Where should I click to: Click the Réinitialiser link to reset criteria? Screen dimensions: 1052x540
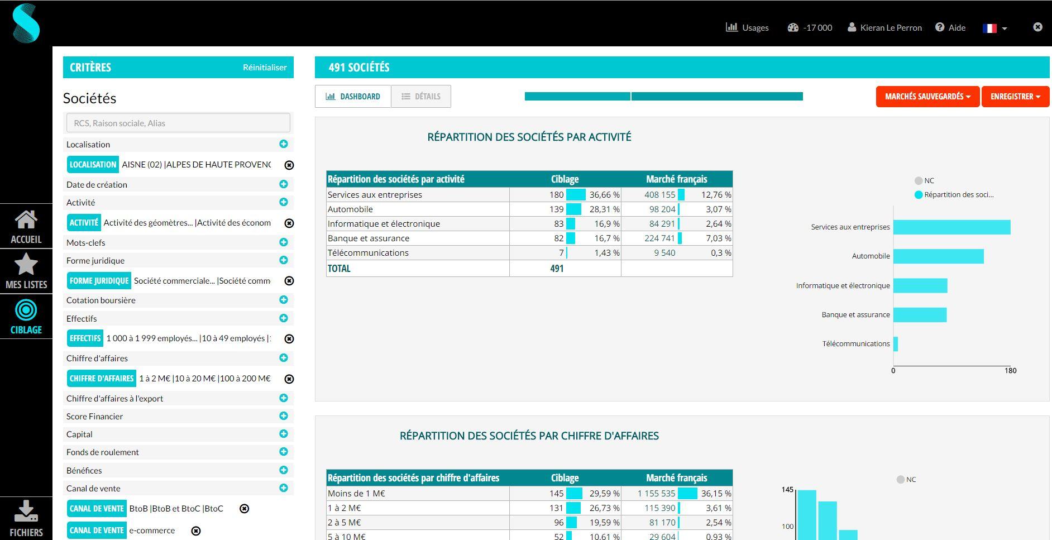(x=264, y=67)
